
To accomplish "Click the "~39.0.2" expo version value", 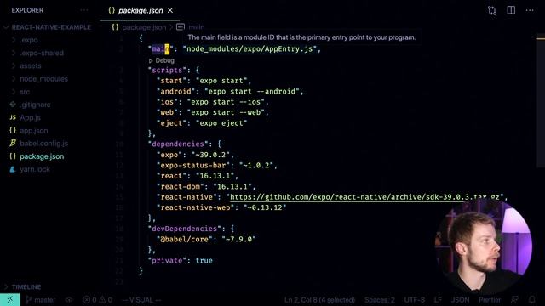I will [x=210, y=155].
